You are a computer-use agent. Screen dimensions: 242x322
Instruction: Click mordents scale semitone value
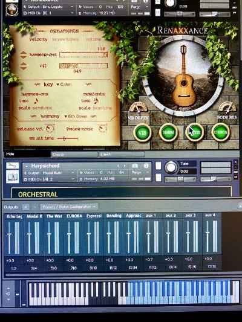(102, 108)
